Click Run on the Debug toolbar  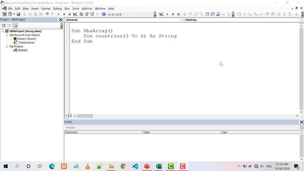(x=167, y=14)
